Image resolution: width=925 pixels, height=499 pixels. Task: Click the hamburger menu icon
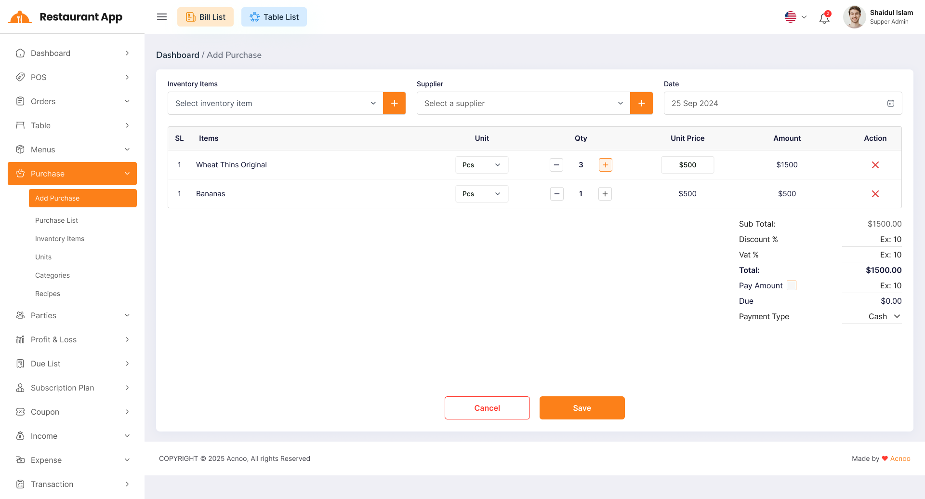point(162,17)
